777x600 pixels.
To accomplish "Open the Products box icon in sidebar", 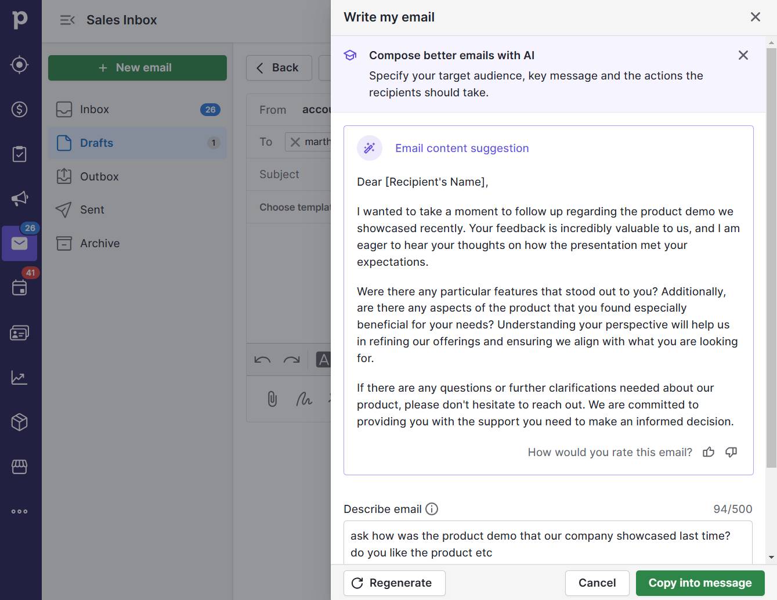I will [20, 422].
